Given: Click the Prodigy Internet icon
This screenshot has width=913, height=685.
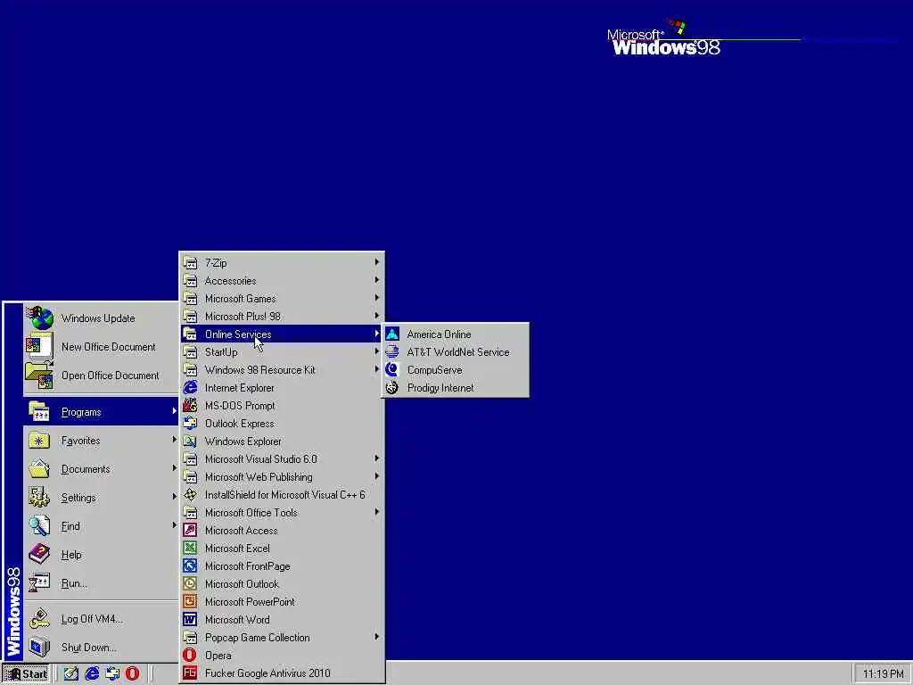Looking at the screenshot, I should (x=392, y=387).
